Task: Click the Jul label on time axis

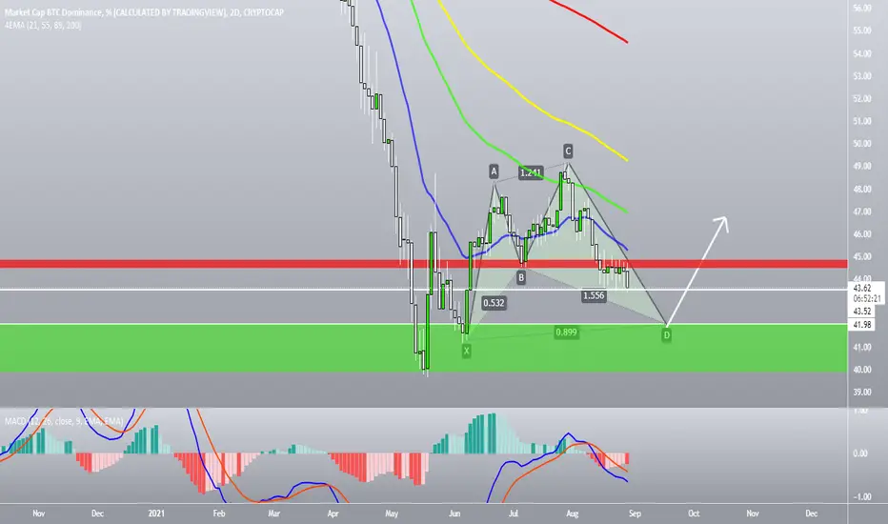Action: coord(514,514)
